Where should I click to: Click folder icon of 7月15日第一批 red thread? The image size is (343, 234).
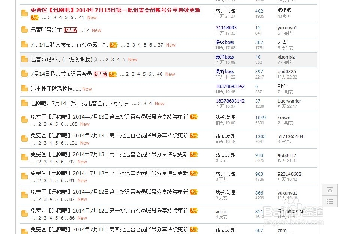click(x=24, y=13)
